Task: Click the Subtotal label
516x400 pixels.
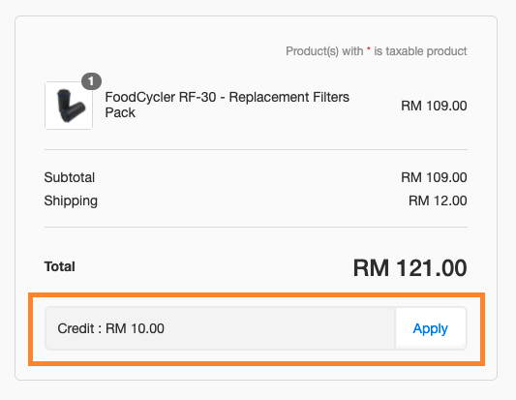Action: pos(70,178)
